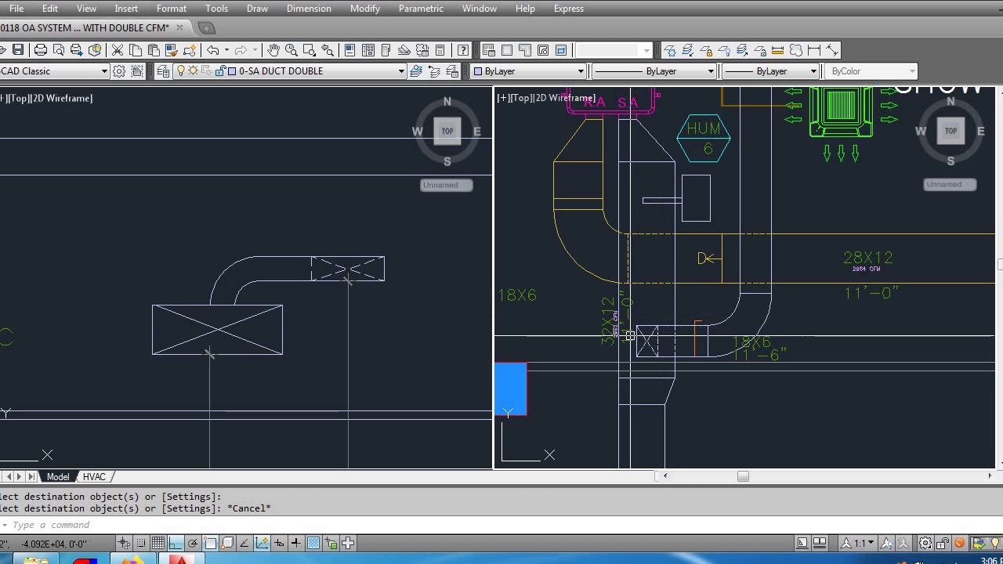Click the Undo arrow icon
Viewport: 1003px width, 564px height.
(x=212, y=50)
